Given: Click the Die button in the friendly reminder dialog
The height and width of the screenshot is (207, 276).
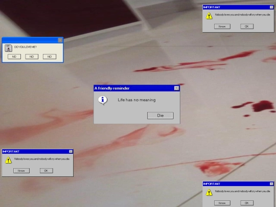Looking at the screenshot, I should [x=160, y=116].
